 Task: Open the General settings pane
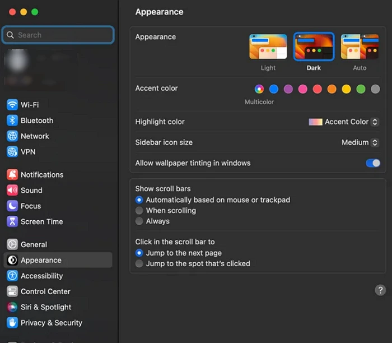click(58, 244)
